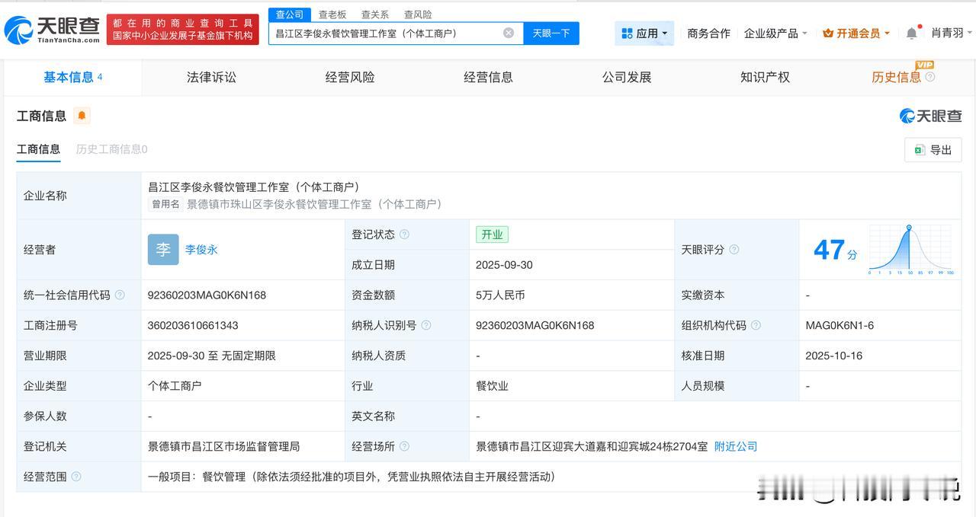Click the 天眼评分 distribution chart
Viewport: 976px width, 517px height.
click(911, 250)
